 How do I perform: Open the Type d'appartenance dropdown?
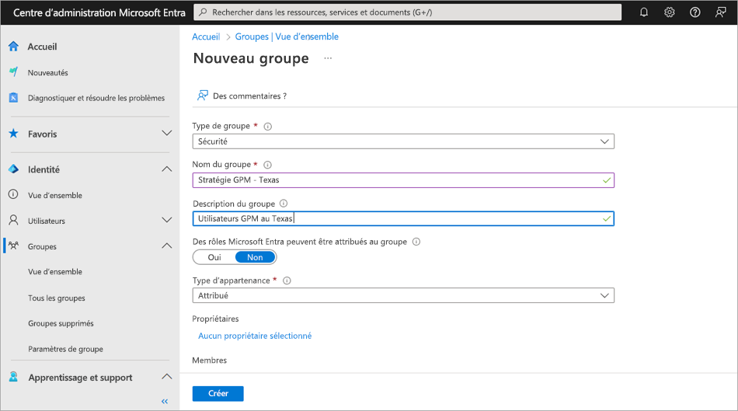pos(403,295)
